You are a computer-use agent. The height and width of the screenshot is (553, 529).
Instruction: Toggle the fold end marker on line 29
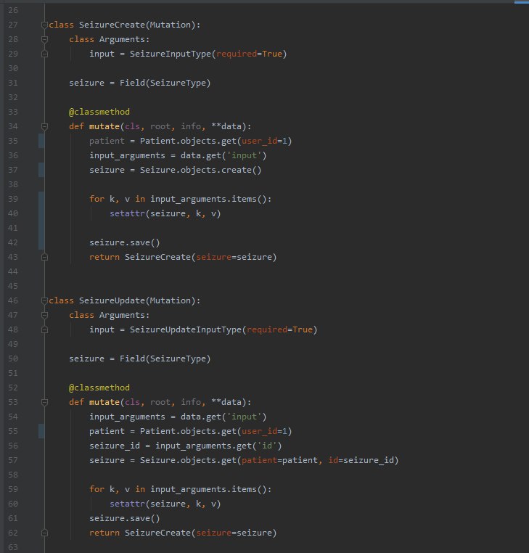tap(44, 54)
